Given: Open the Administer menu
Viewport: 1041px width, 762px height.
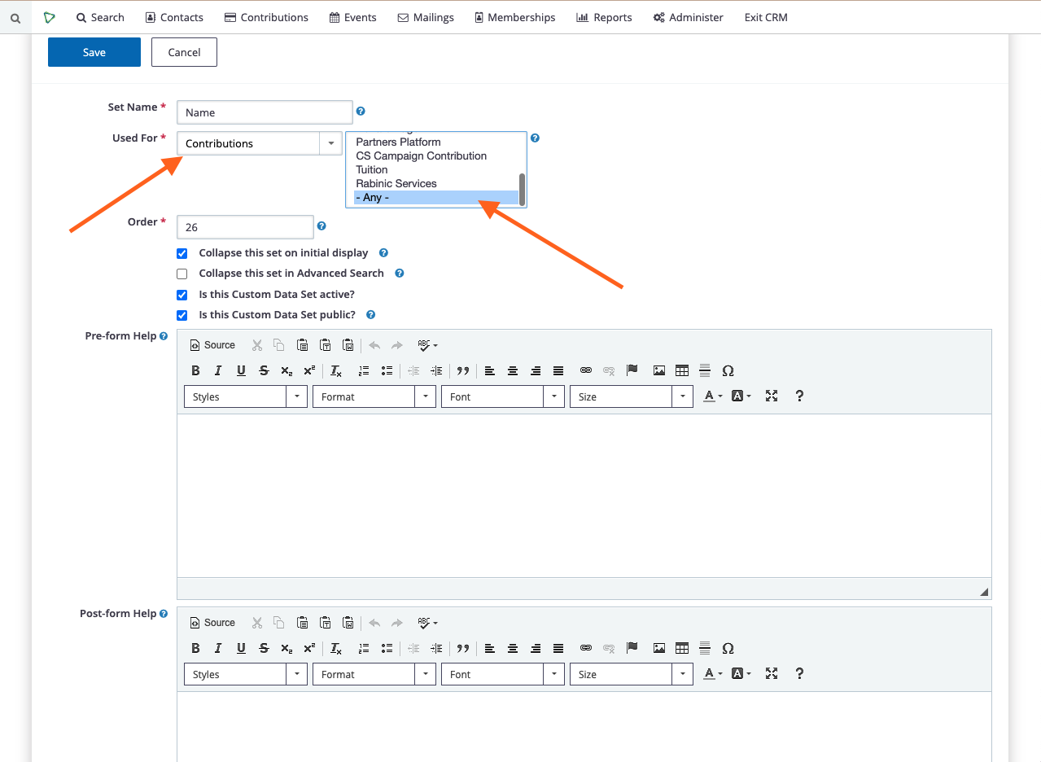Looking at the screenshot, I should [688, 17].
